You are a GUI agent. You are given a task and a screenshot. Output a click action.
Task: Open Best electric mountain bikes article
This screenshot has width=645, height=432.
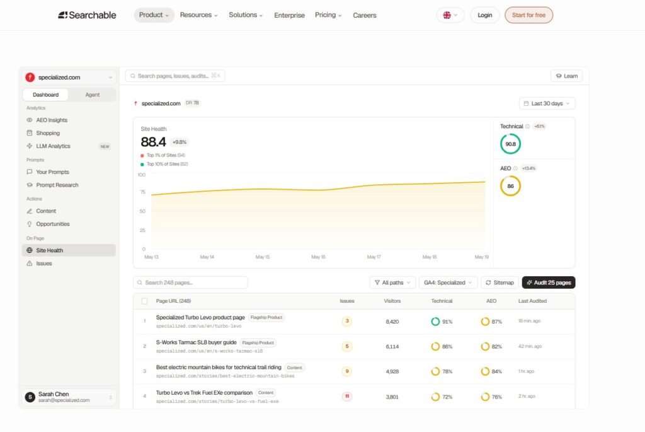click(x=219, y=367)
